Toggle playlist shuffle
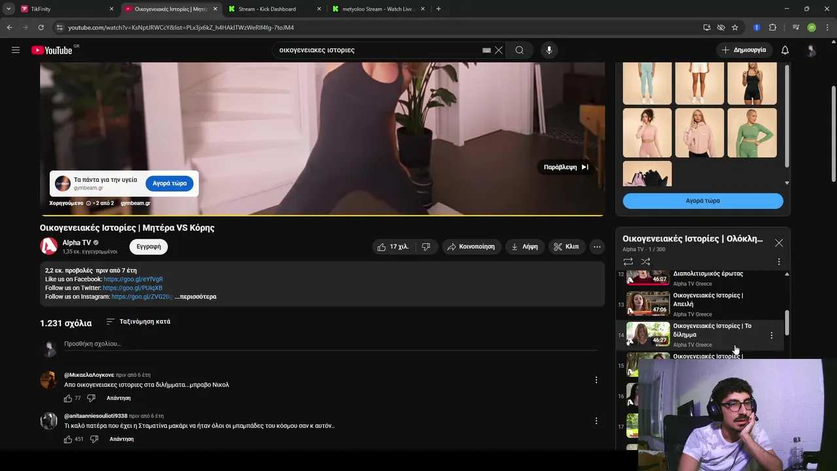This screenshot has width=837, height=471. (645, 262)
